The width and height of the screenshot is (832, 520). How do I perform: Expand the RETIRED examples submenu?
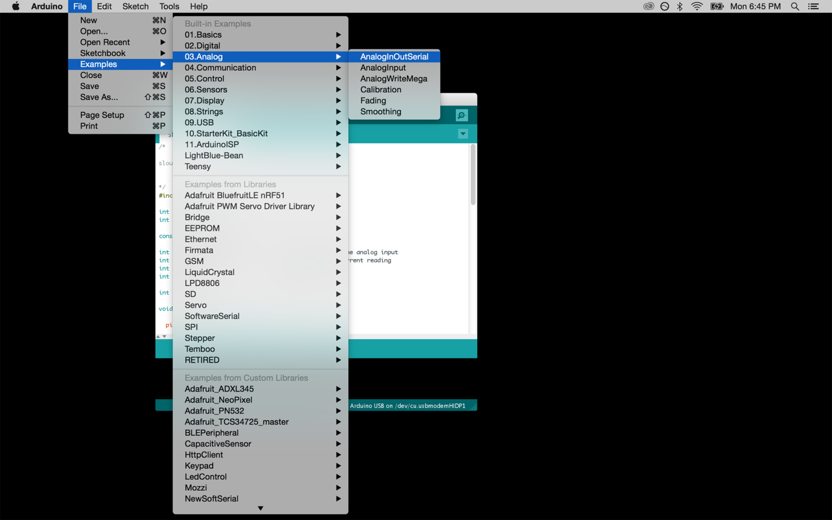(260, 360)
